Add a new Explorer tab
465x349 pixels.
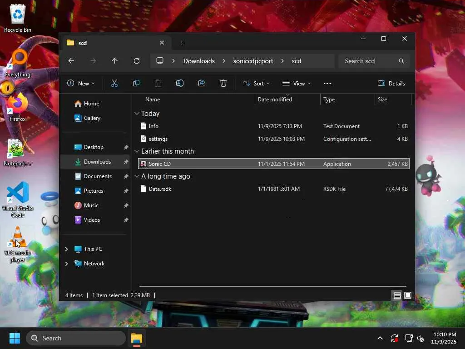point(182,43)
